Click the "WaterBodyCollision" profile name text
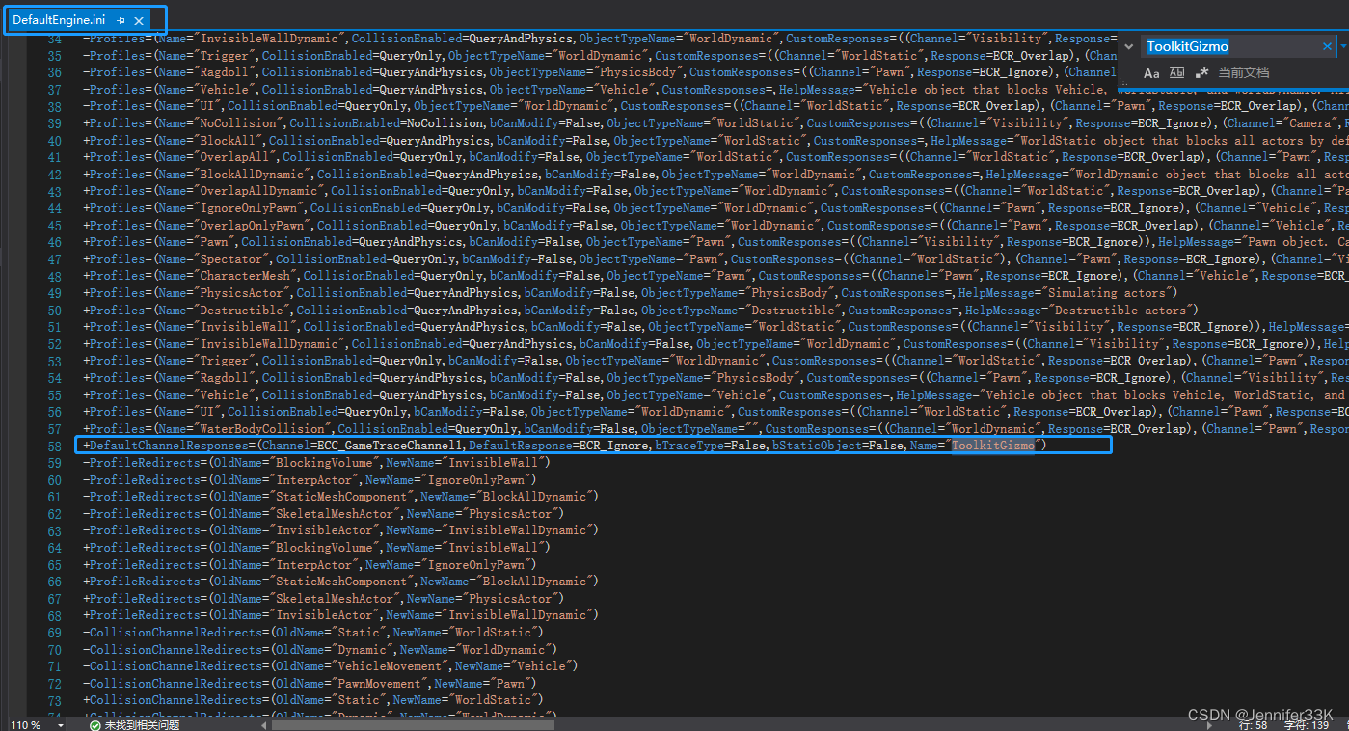Viewport: 1349px width, 731px height. (x=261, y=429)
